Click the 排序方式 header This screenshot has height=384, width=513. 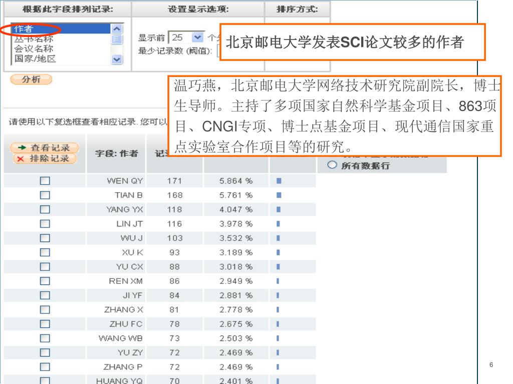pos(297,9)
